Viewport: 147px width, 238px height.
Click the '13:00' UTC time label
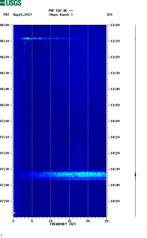[x=115, y=25]
